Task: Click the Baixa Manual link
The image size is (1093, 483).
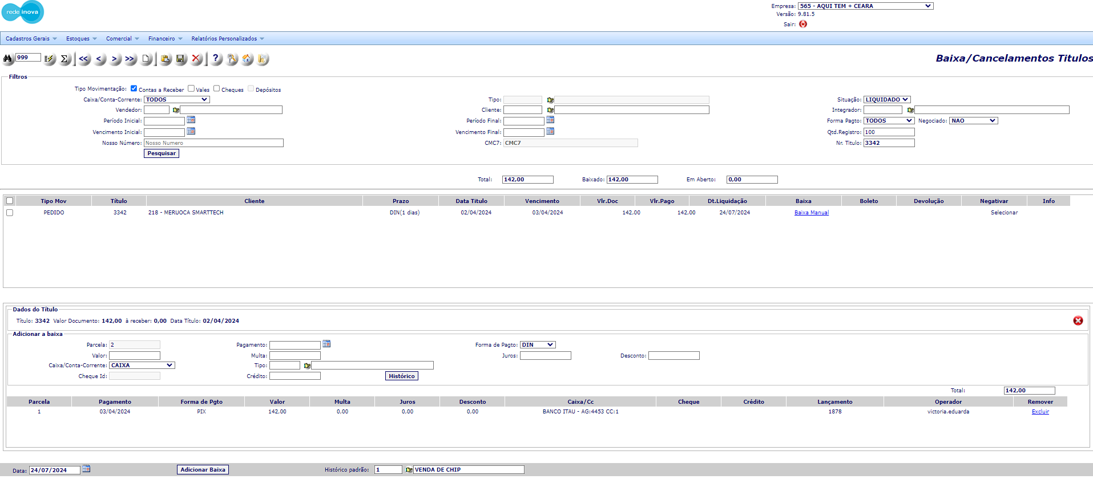Action: click(x=811, y=213)
